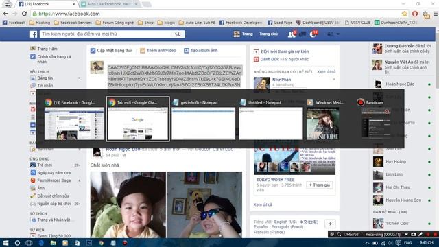439x247 pixels.
Task: Launch Microsoft Edge from the taskbar
Action: [x=41, y=243]
